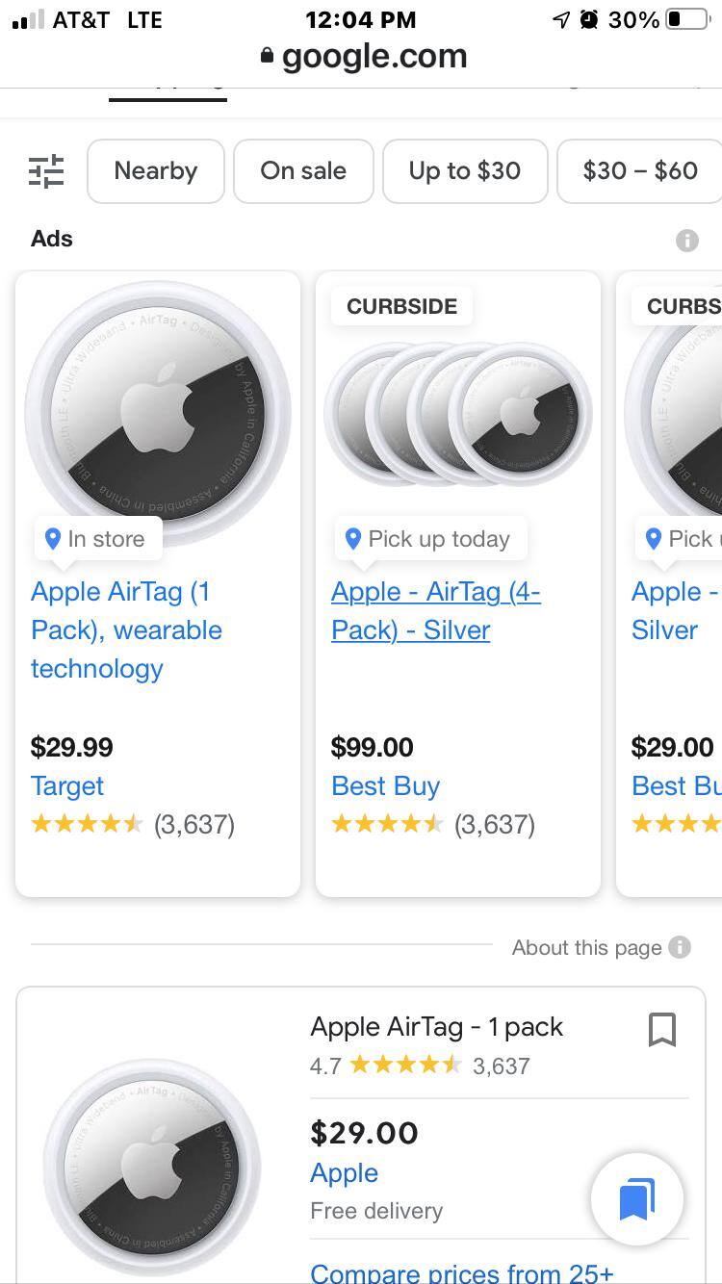Open the AirTag (4-Pack) Silver link

(x=435, y=611)
